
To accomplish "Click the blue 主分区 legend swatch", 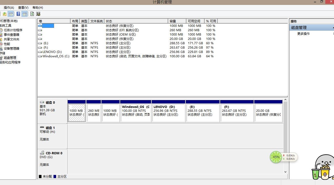I will pyautogui.click(x=55, y=177).
